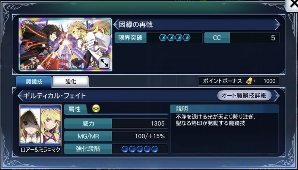Click the fifth blue enhancement stage orb
The height and width of the screenshot is (170, 298).
[x=155, y=149]
